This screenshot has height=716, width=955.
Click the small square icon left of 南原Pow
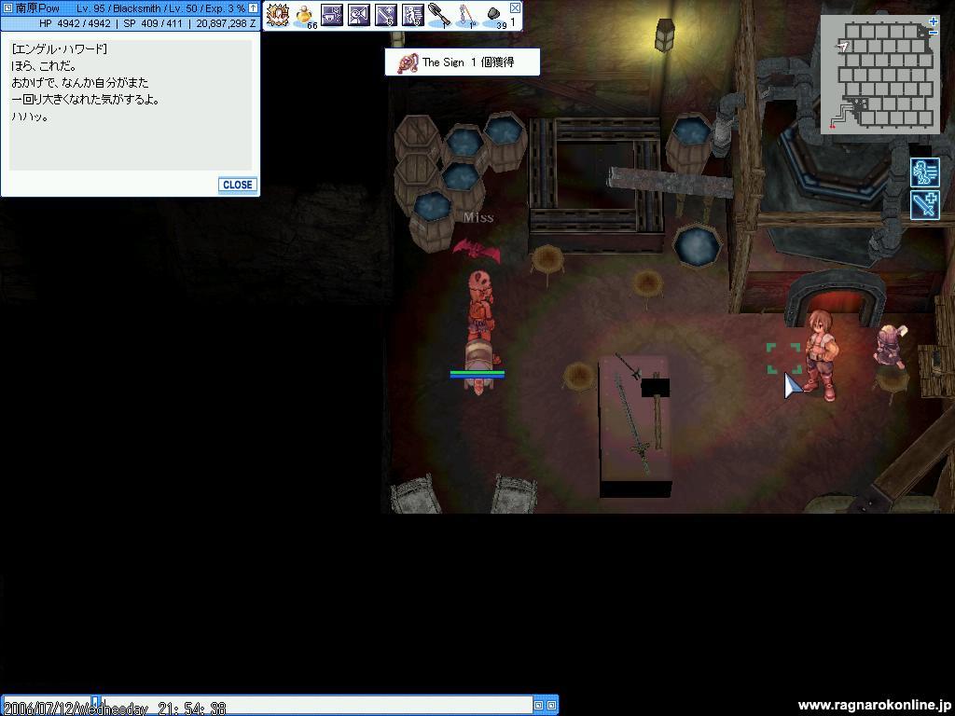(7, 8)
